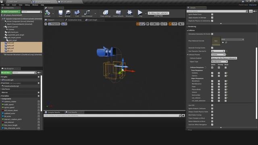Browse to Phys Material asset magnifier icon

pyautogui.click(x=226, y=42)
